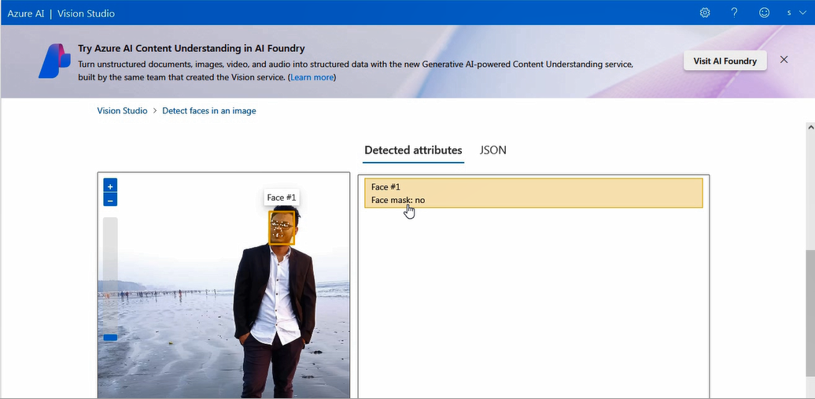Expand the account menu chevron
The height and width of the screenshot is (399, 815).
coord(802,13)
